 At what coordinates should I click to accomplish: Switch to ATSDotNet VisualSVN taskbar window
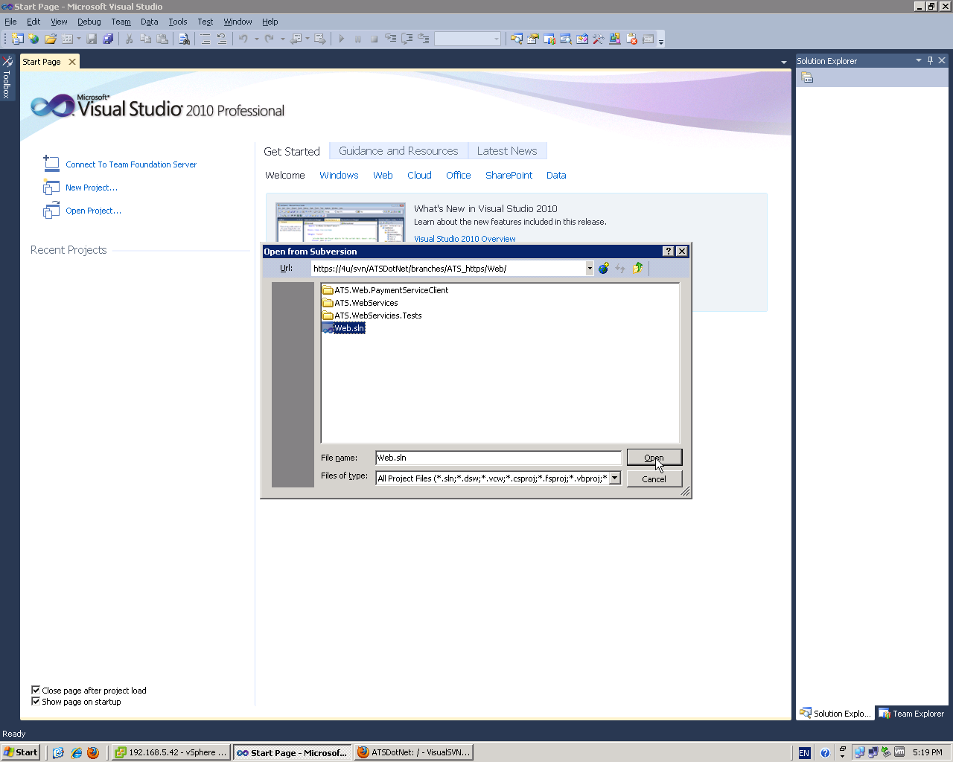pyautogui.click(x=414, y=752)
